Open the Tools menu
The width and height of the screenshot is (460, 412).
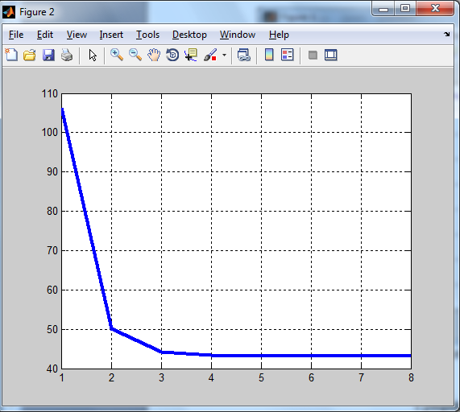pyautogui.click(x=147, y=35)
